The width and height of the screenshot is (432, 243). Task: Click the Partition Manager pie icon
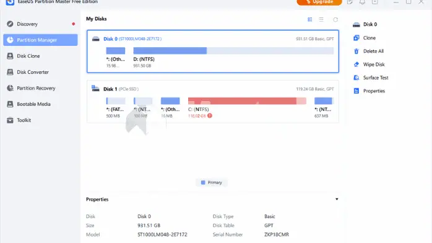(x=10, y=40)
